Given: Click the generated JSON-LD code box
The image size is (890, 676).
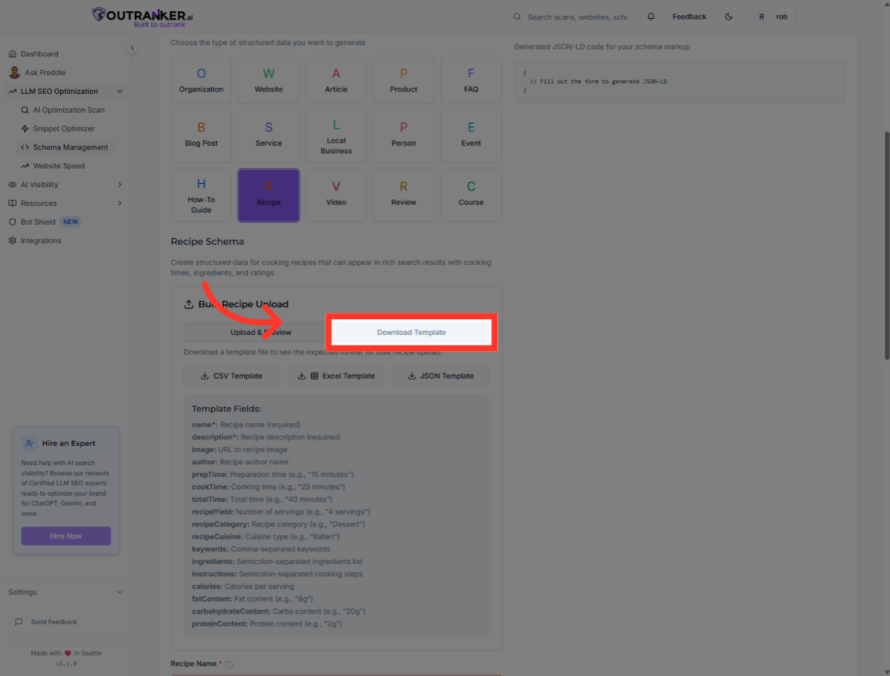Looking at the screenshot, I should (x=680, y=81).
